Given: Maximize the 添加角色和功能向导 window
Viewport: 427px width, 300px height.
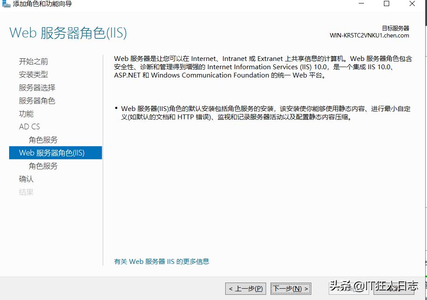Looking at the screenshot, I should tap(387, 3).
